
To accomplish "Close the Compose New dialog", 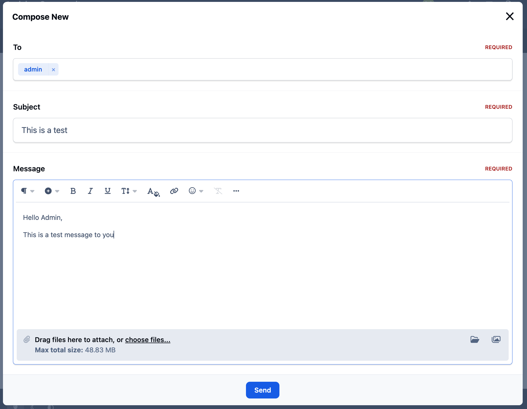I will 510,16.
